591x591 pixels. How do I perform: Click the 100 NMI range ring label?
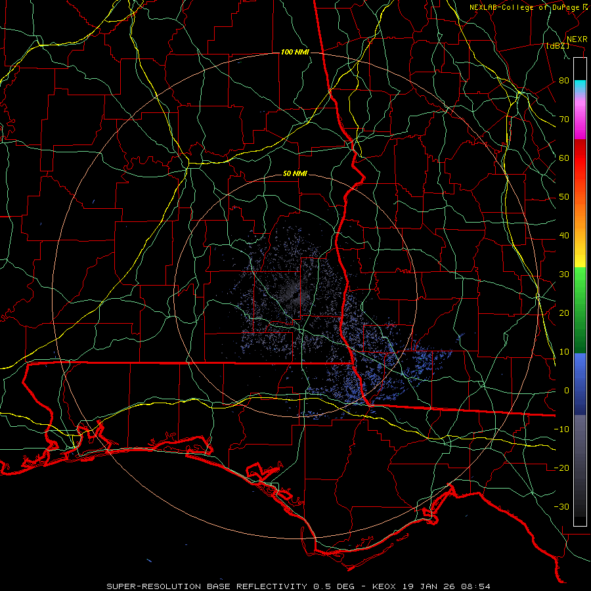point(295,52)
